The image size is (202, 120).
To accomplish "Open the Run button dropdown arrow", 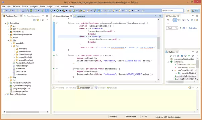I will pyautogui.click(x=60, y=11).
